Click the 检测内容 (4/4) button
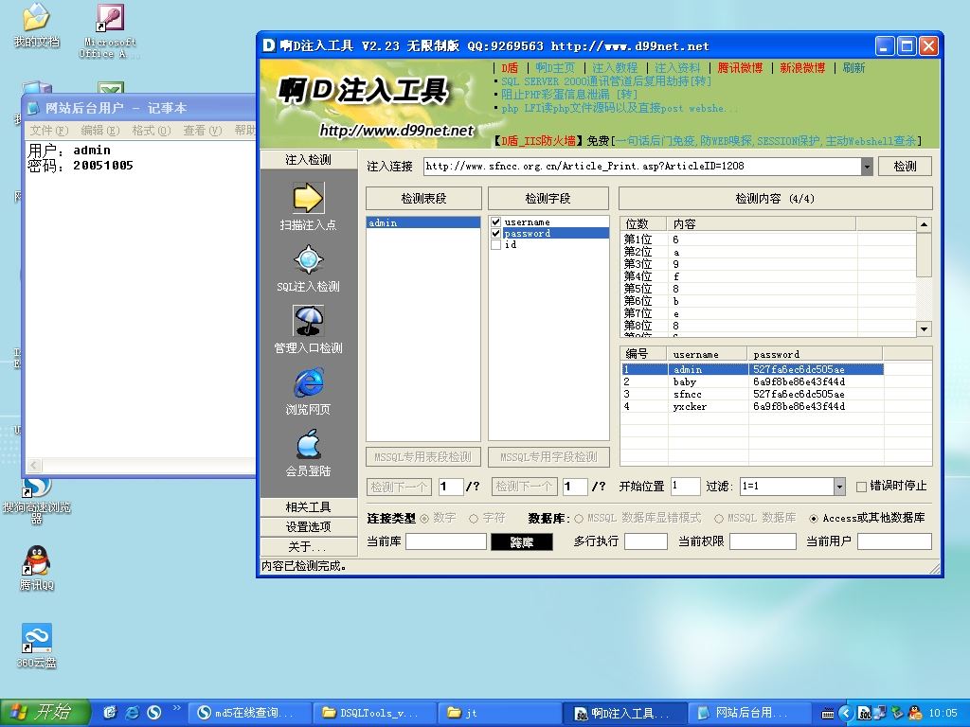Screen dimensions: 970x727 (775, 199)
